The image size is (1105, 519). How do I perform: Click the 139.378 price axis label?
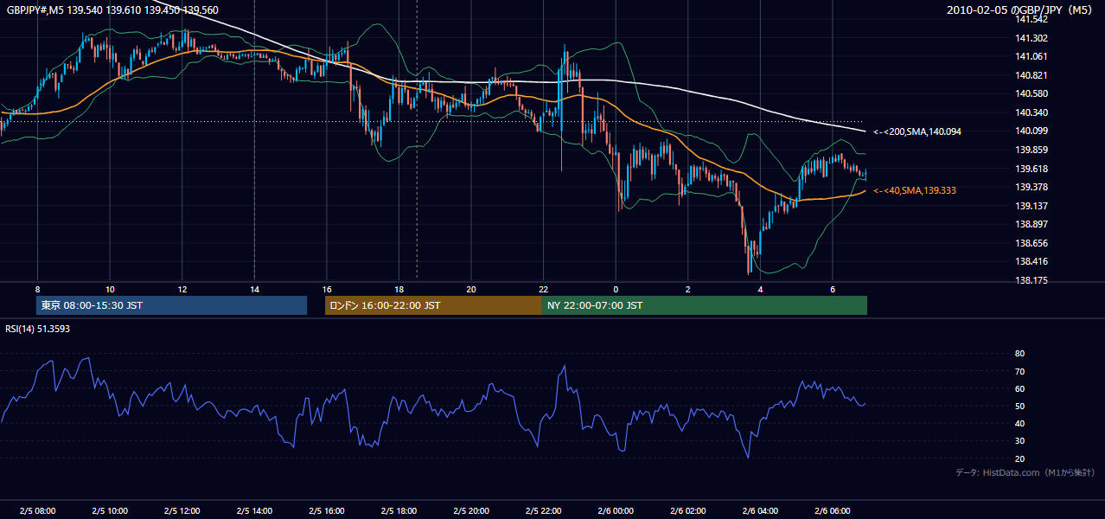pyautogui.click(x=1032, y=187)
